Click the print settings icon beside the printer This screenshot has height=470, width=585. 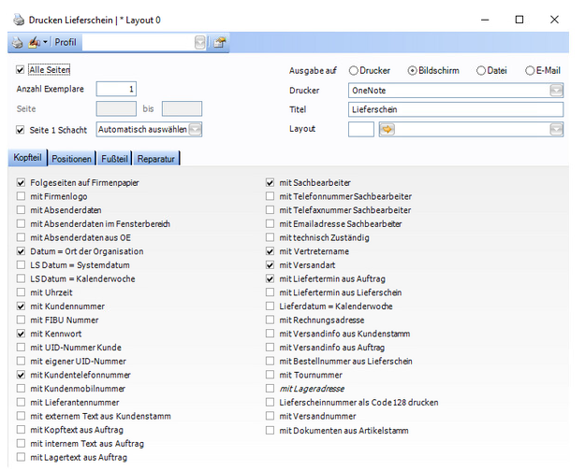[x=35, y=42]
